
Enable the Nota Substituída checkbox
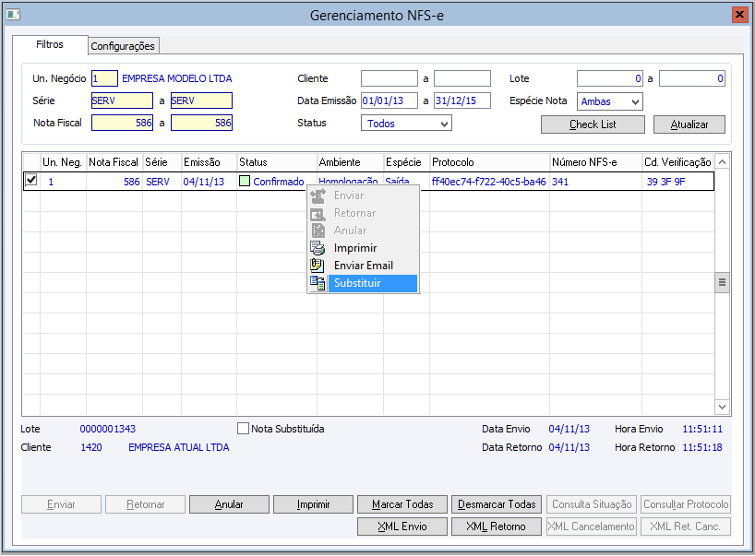244,429
